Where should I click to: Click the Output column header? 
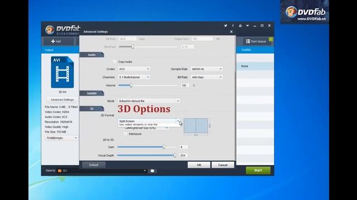(49, 50)
